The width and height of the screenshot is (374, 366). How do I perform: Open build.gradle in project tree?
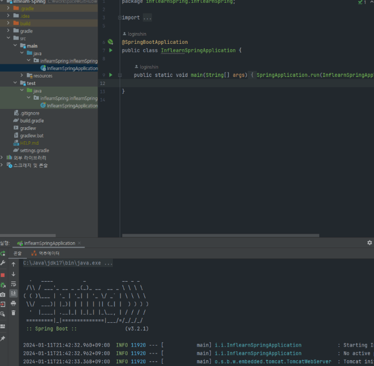click(32, 121)
